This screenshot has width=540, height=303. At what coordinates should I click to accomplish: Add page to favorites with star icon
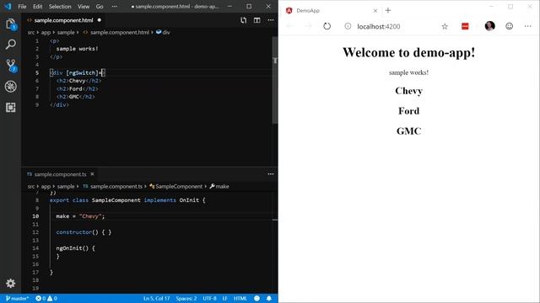point(445,26)
